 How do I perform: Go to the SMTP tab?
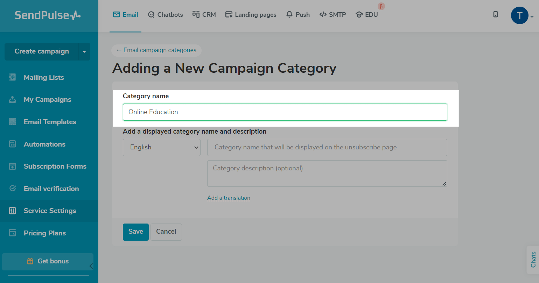333,15
